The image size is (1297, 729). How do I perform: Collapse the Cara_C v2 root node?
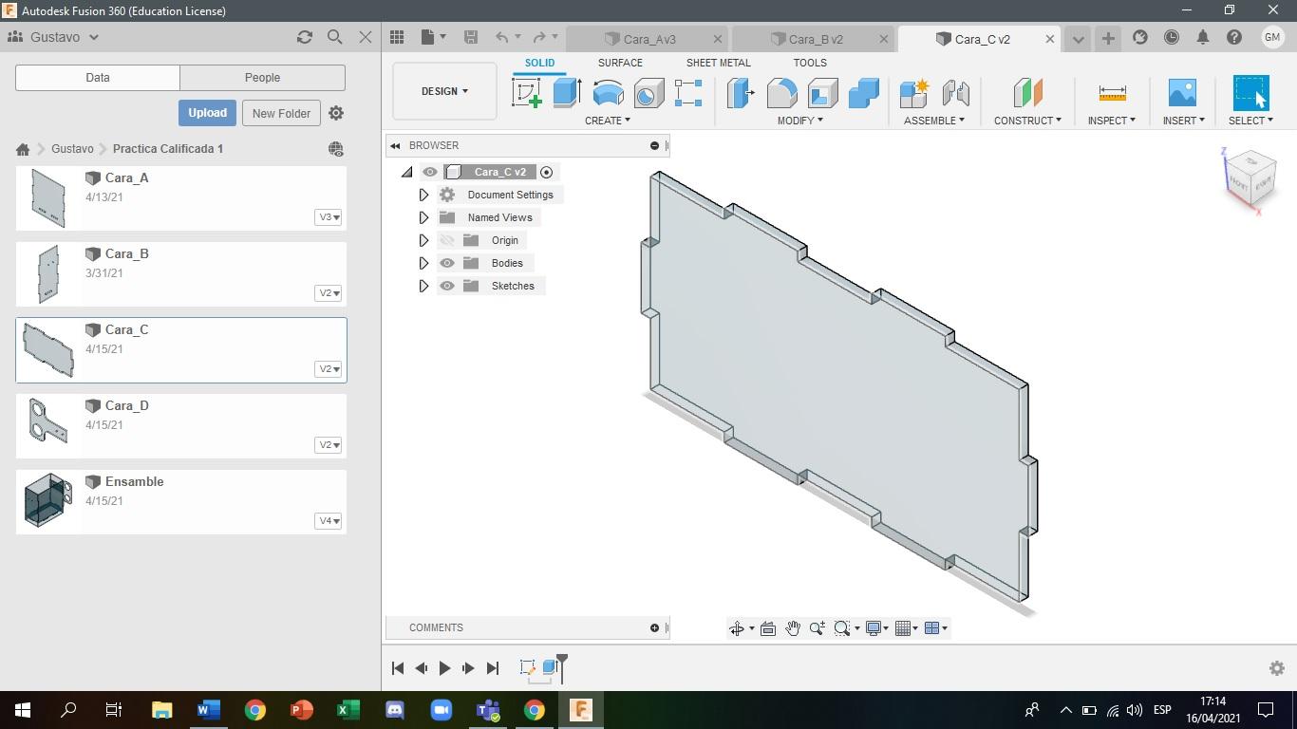coord(407,172)
